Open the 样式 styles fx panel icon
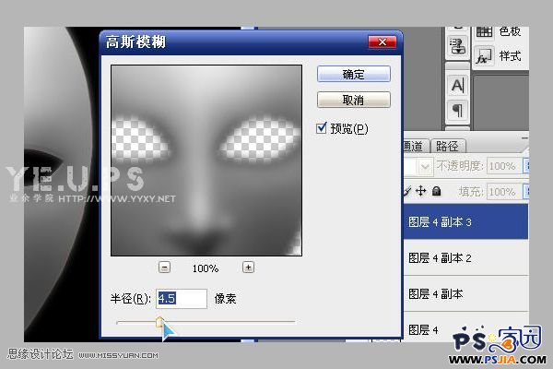The width and height of the screenshot is (553, 369). pos(484,57)
